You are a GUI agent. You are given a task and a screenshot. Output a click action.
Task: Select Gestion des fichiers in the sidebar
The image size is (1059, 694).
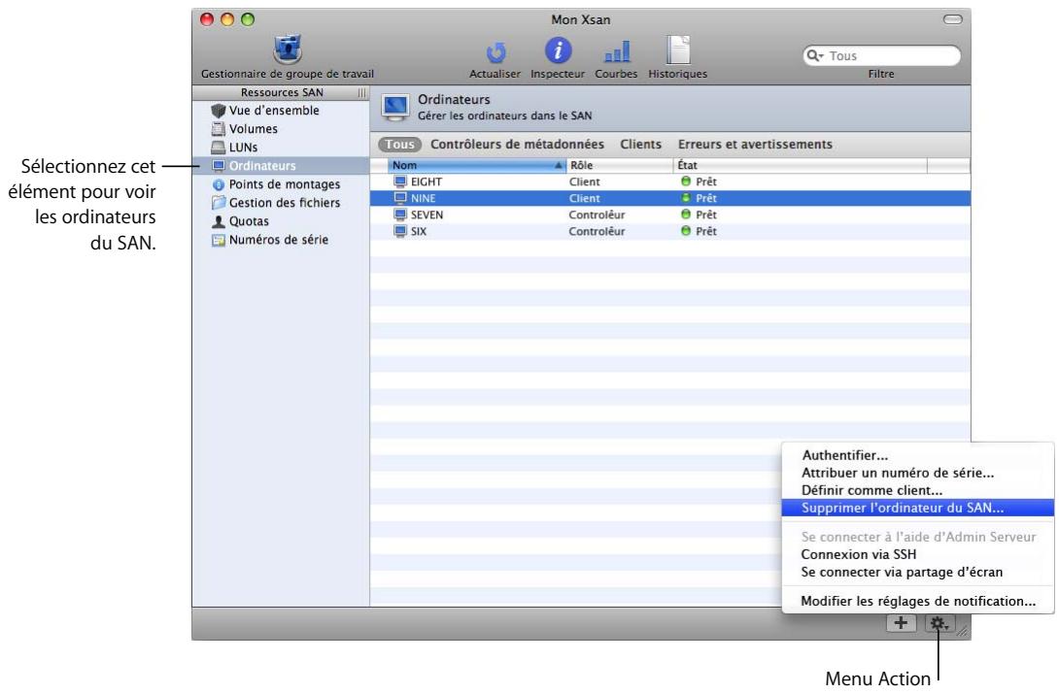285,202
